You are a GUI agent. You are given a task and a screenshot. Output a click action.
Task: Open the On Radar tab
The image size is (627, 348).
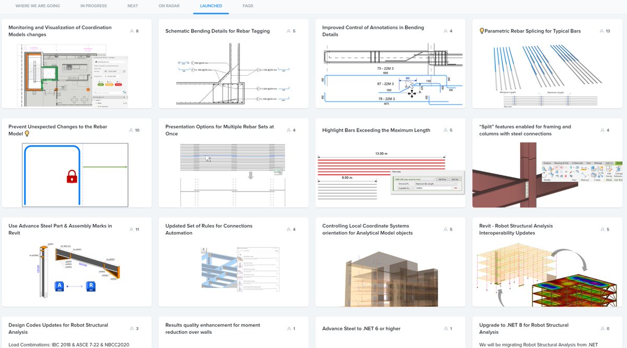click(169, 6)
